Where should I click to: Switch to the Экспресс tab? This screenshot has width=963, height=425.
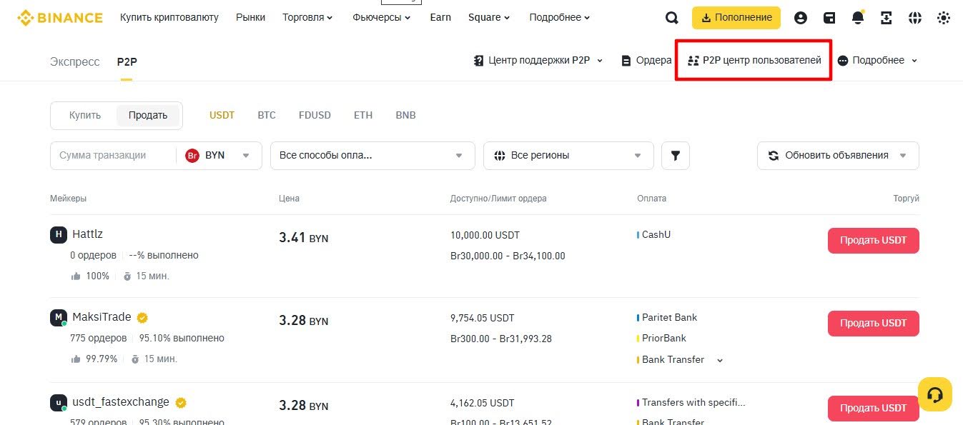(74, 61)
